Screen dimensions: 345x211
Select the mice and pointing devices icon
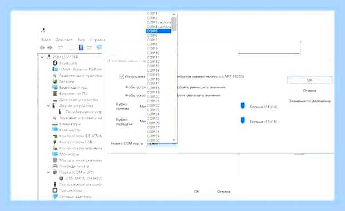(x=55, y=160)
